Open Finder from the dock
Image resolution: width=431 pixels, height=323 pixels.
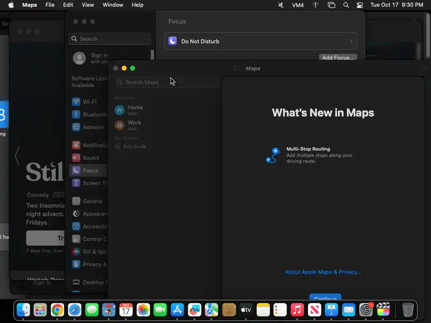point(23,310)
